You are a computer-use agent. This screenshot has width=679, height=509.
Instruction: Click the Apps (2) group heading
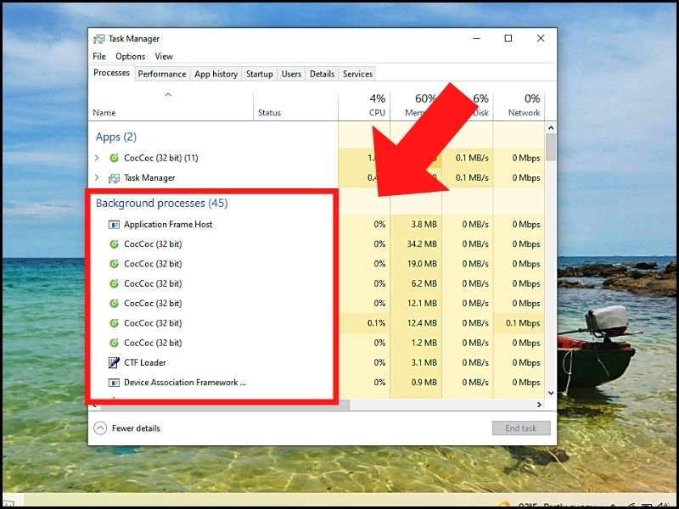click(x=116, y=137)
